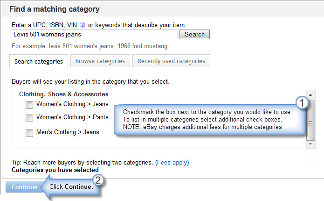The image size is (324, 201).
Task: Click the numbered step 2 badge
Action: tap(98, 180)
